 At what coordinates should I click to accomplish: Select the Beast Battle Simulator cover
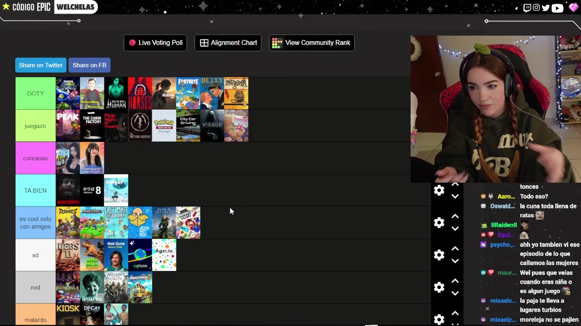pos(92,255)
